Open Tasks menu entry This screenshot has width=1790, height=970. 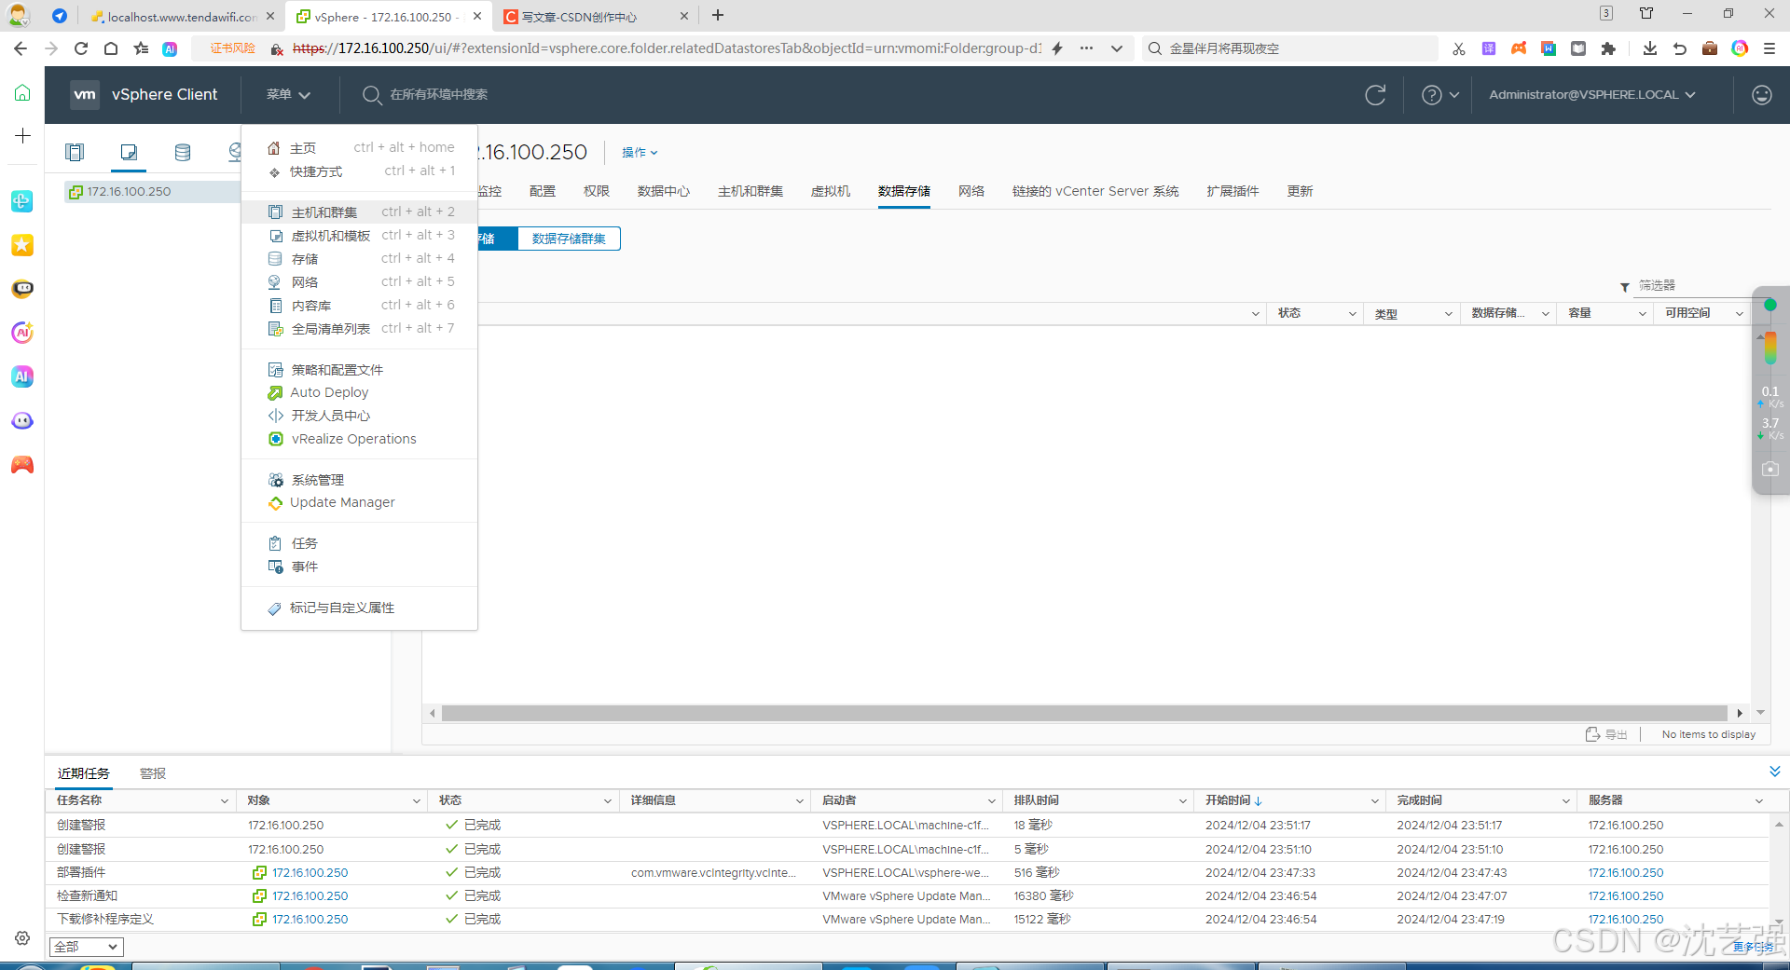coord(359,543)
